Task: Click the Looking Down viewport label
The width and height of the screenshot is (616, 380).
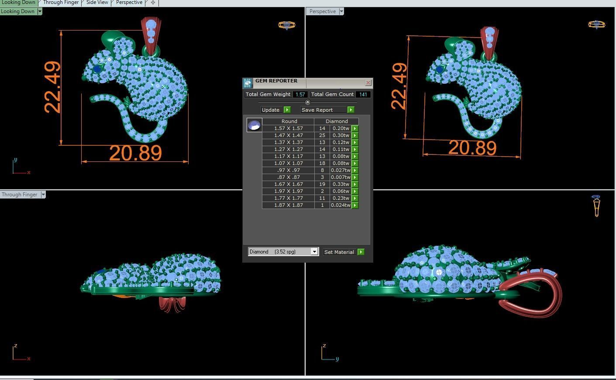Action: 18,11
